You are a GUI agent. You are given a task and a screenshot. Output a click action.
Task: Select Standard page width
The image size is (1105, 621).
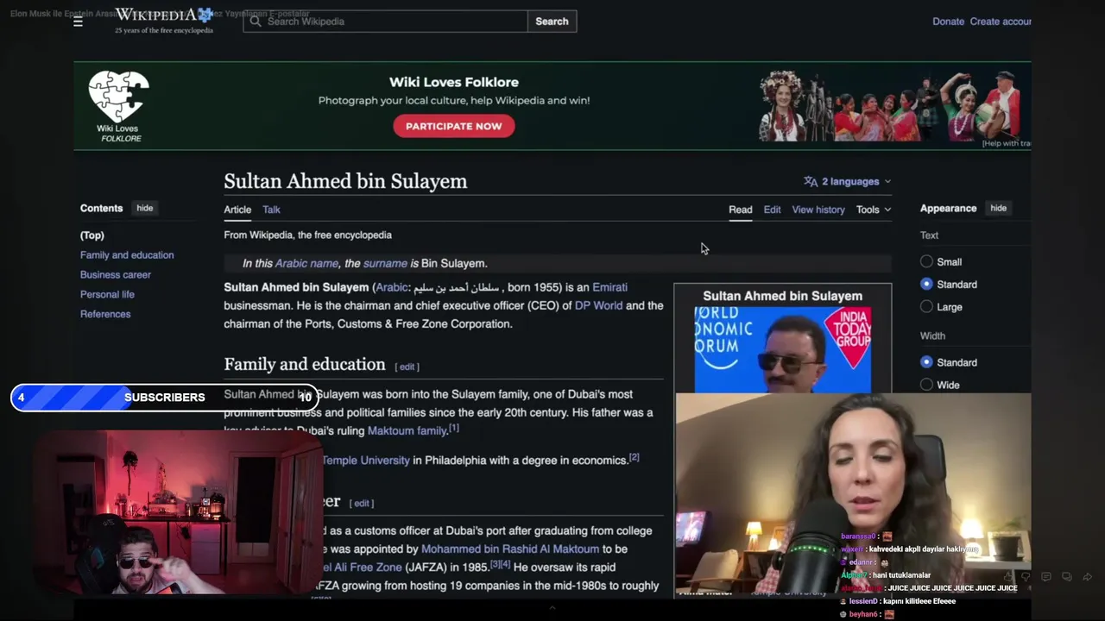tap(926, 362)
